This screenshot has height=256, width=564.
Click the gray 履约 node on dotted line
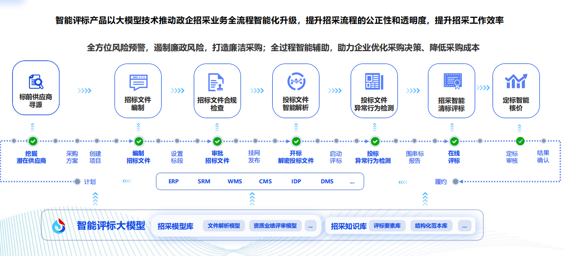[456, 181]
